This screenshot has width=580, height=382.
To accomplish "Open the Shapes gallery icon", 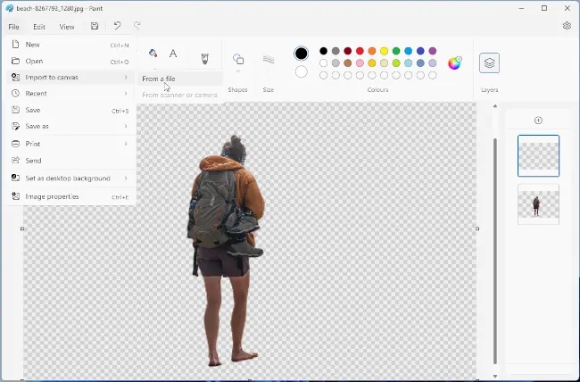I will coord(238,59).
